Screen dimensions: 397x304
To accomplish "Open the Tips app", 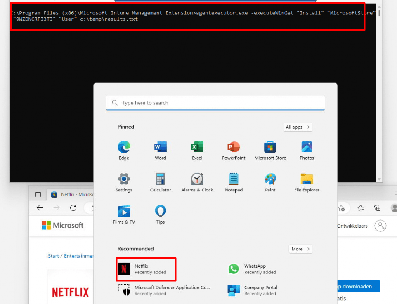I will (x=160, y=214).
